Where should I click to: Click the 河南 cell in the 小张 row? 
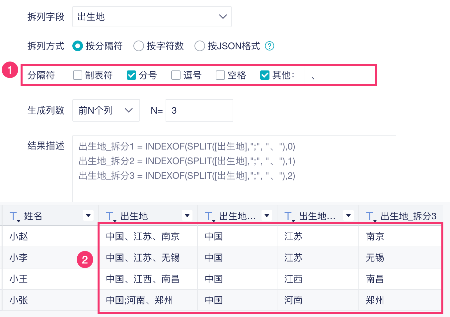click(318, 300)
